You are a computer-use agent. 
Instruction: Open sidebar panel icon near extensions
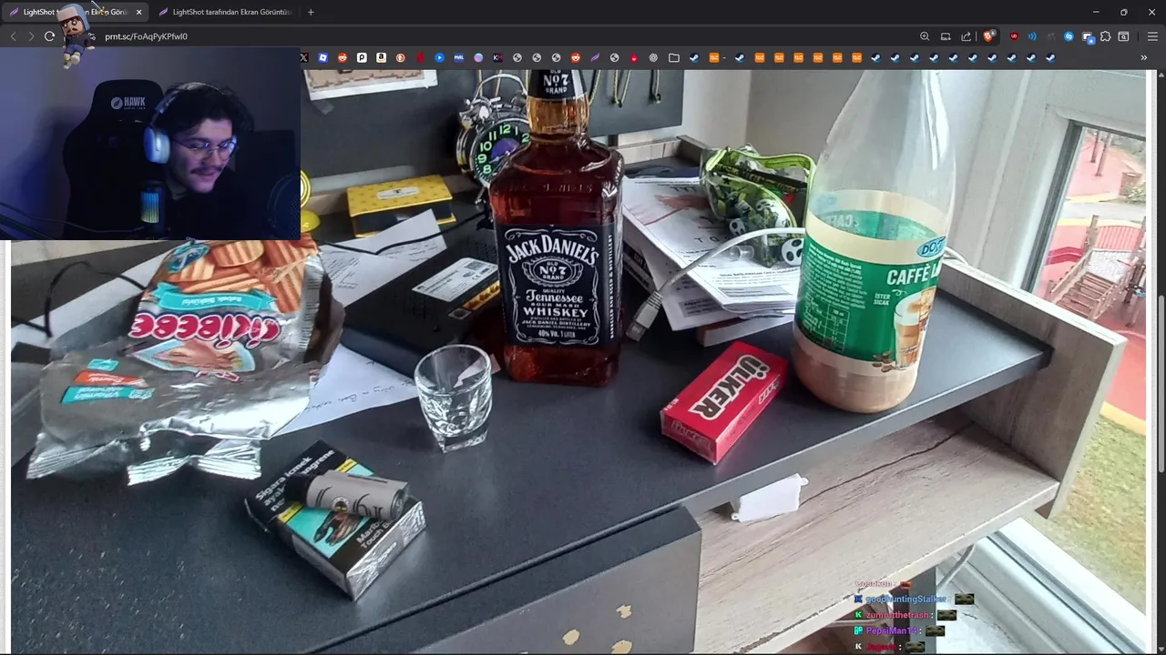pos(1124,36)
